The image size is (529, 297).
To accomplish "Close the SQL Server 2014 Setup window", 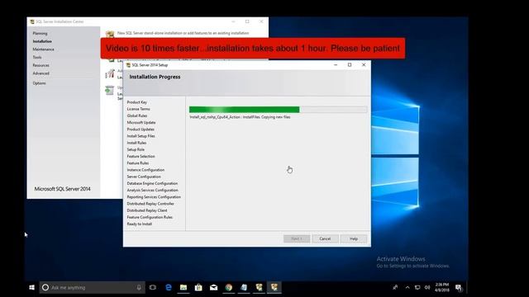I will pos(364,64).
